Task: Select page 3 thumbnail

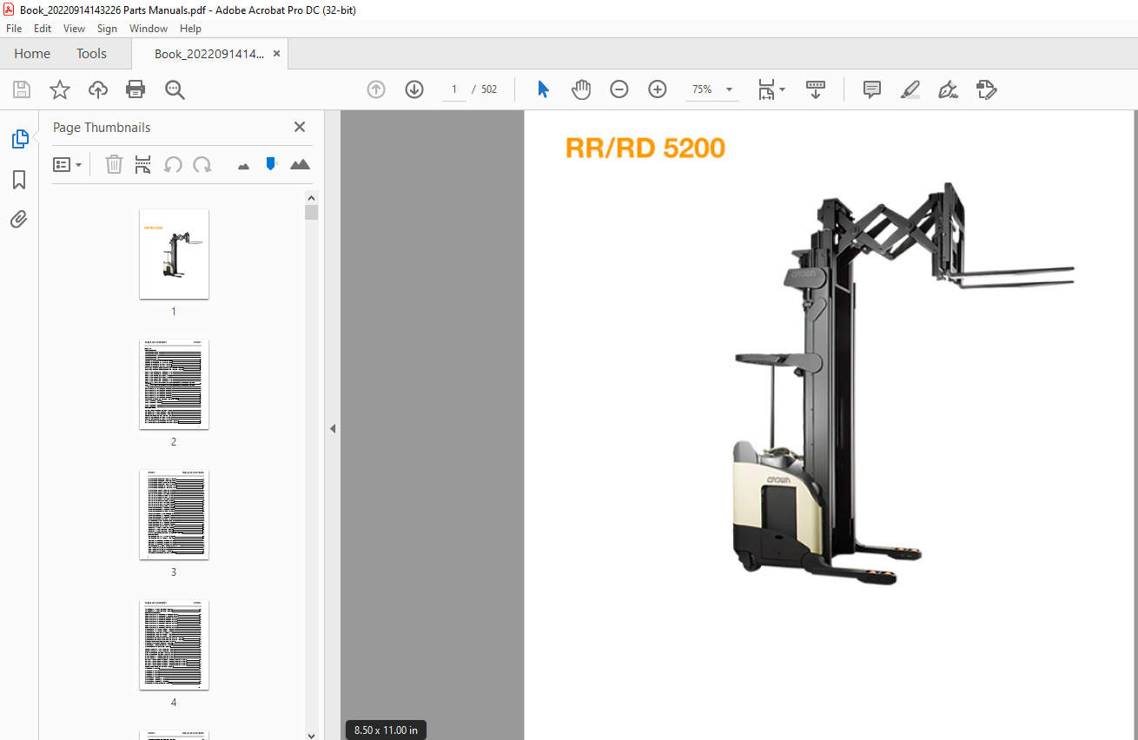Action: click(174, 514)
